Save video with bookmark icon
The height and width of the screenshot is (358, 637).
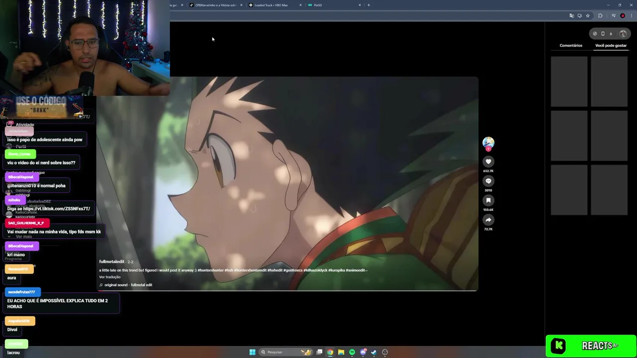(x=488, y=200)
